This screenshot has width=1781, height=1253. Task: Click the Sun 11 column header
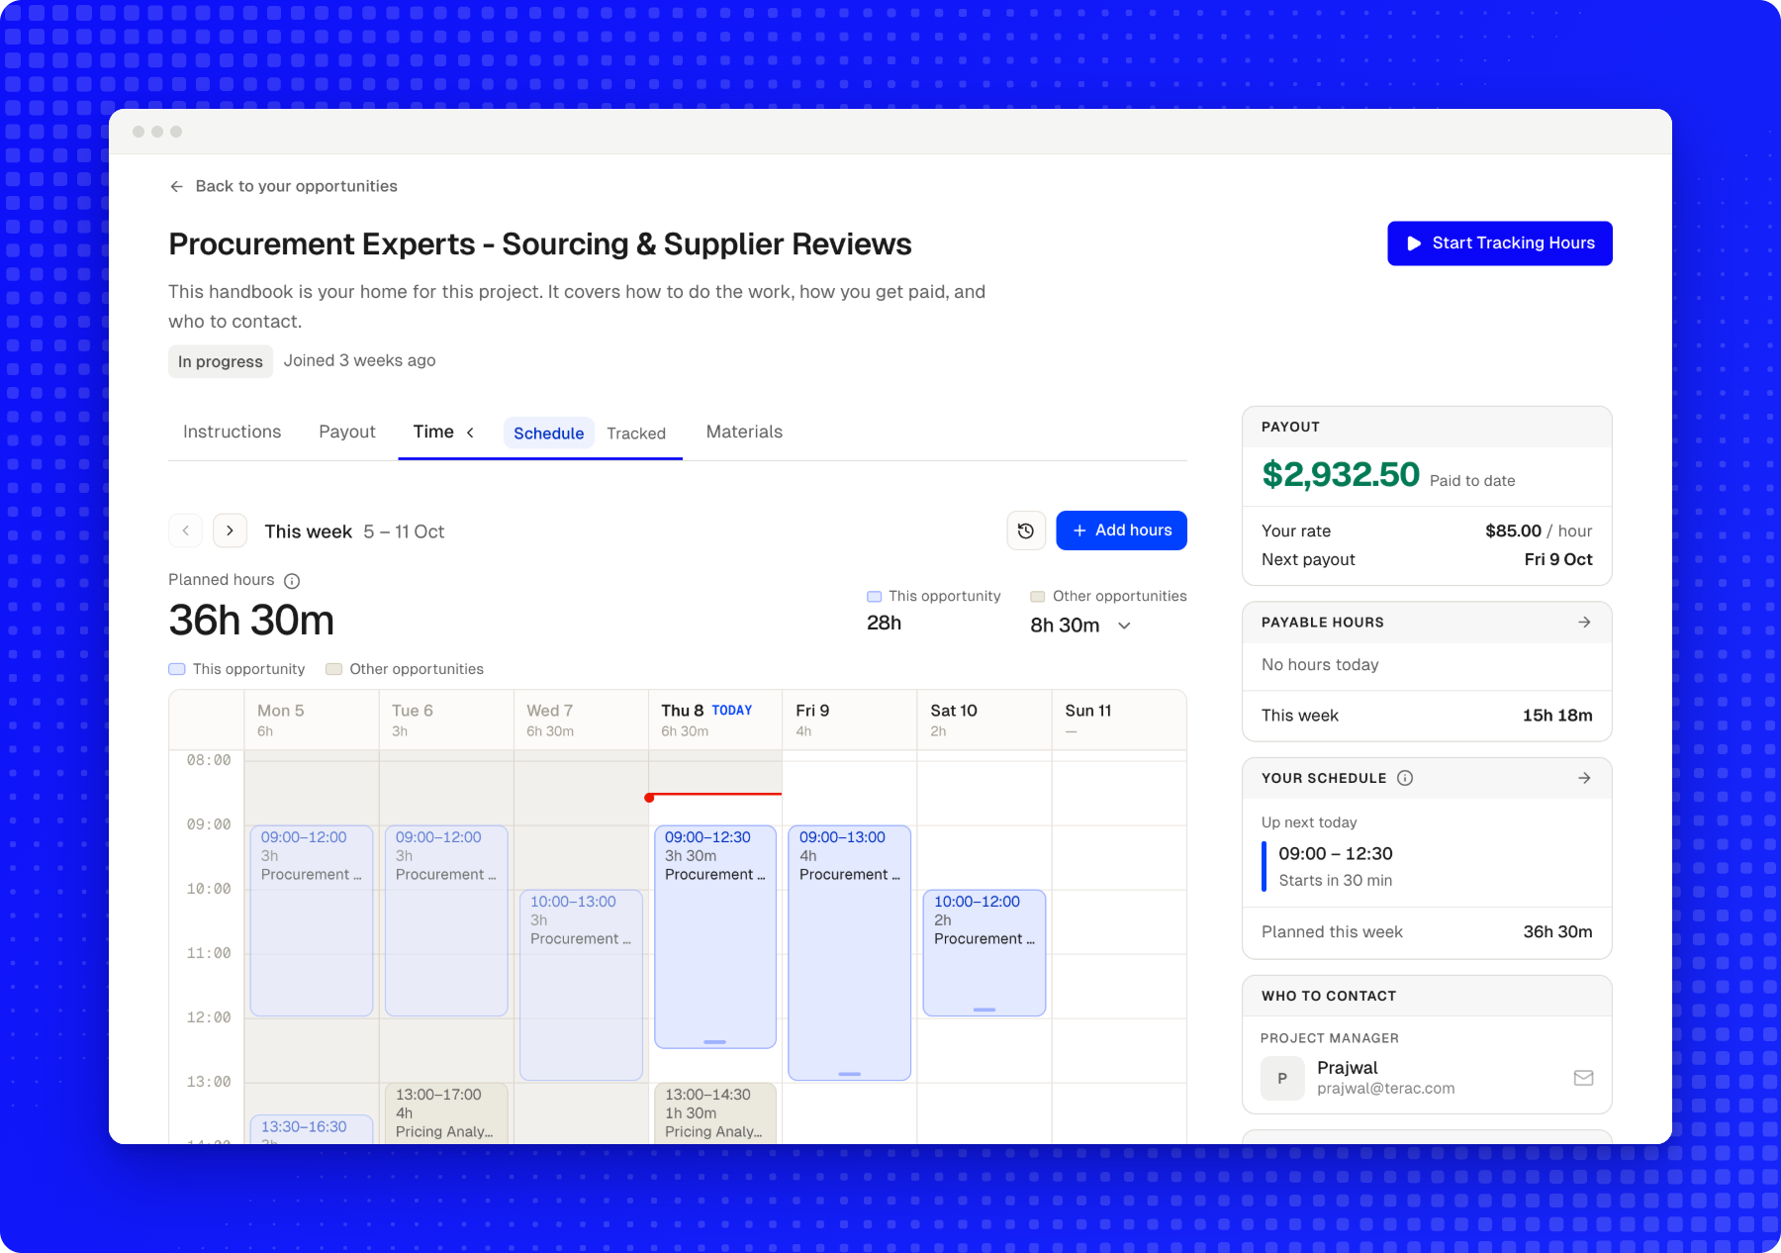1119,720
